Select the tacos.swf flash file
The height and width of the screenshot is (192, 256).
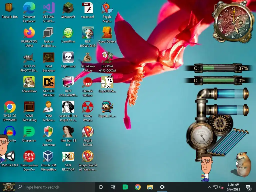(87, 8)
